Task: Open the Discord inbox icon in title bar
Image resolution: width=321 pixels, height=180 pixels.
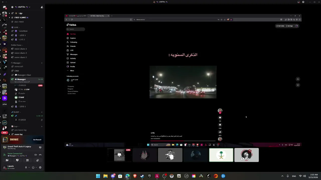Action: [x=299, y=2]
